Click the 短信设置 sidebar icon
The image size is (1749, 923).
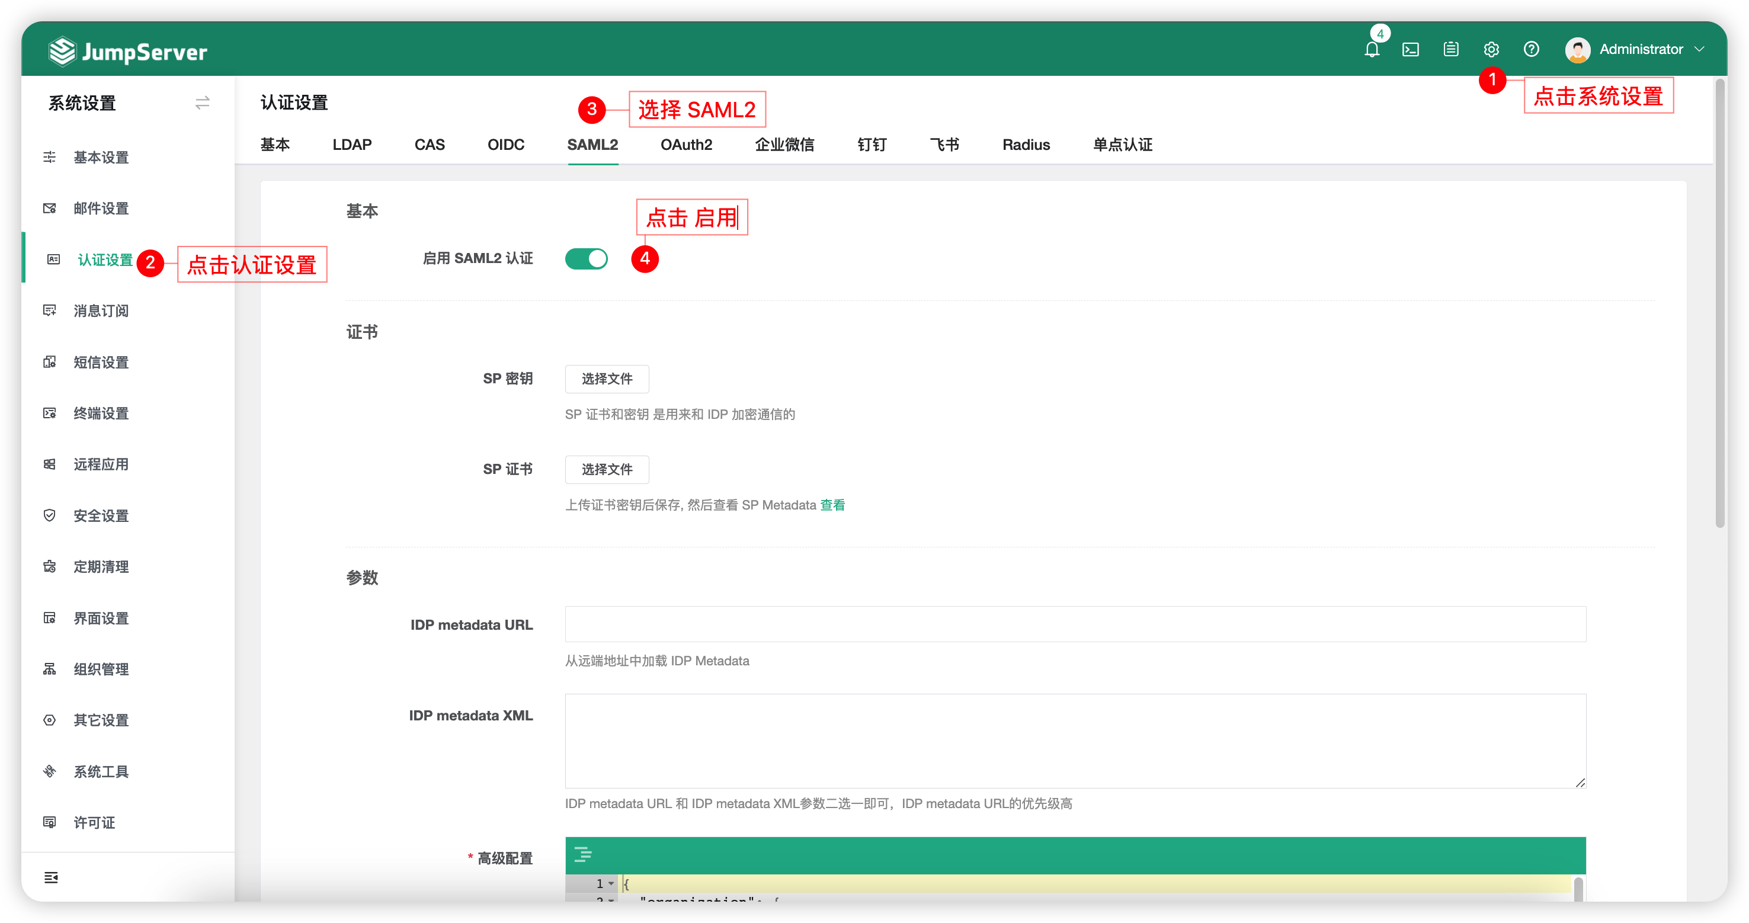tap(50, 362)
